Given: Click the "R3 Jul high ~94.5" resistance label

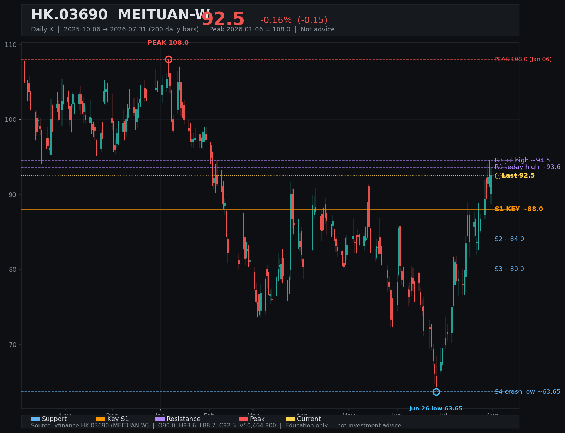Looking at the screenshot, I should point(522,160).
